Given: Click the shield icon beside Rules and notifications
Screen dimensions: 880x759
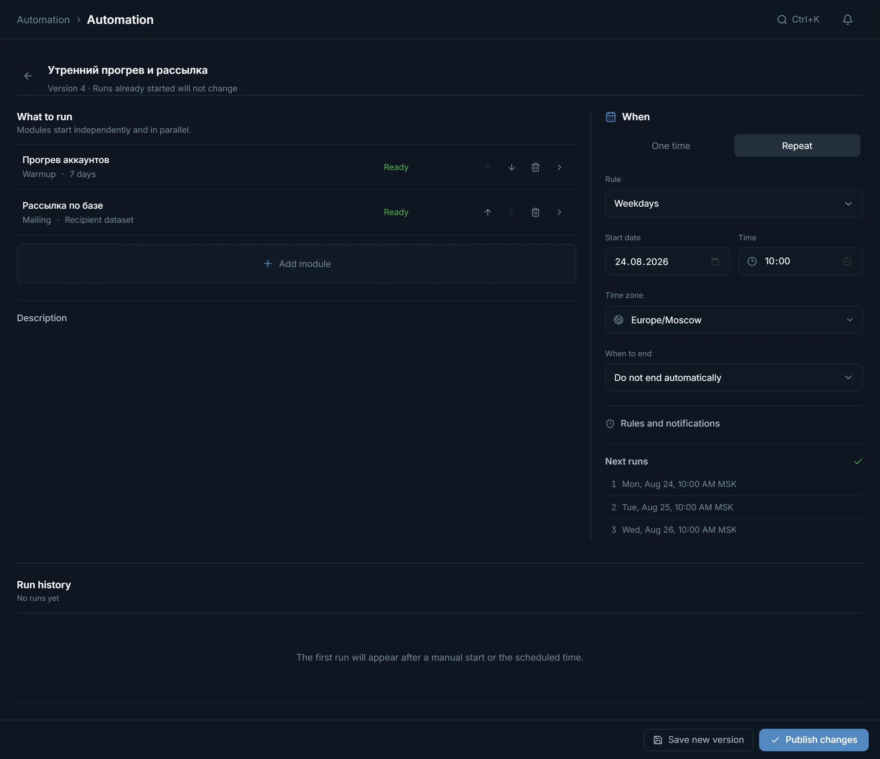Looking at the screenshot, I should [610, 423].
